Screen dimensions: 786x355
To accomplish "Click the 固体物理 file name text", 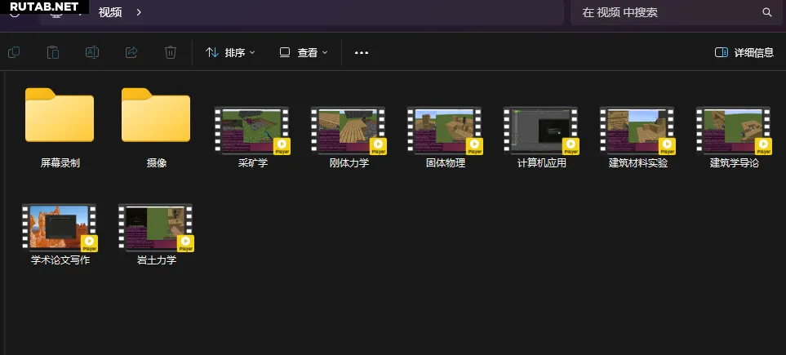I will 445,163.
